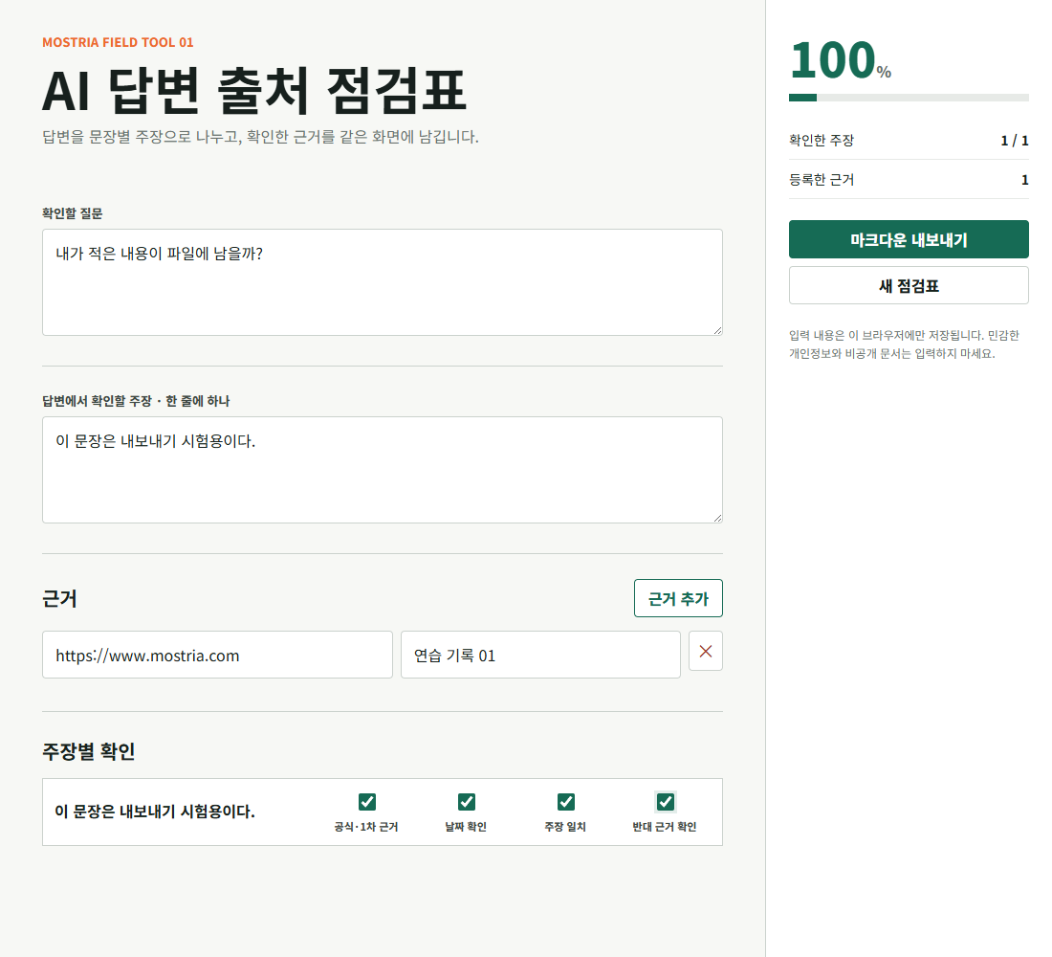
Task: Click the 근거 section heading
Action: pos(59,598)
